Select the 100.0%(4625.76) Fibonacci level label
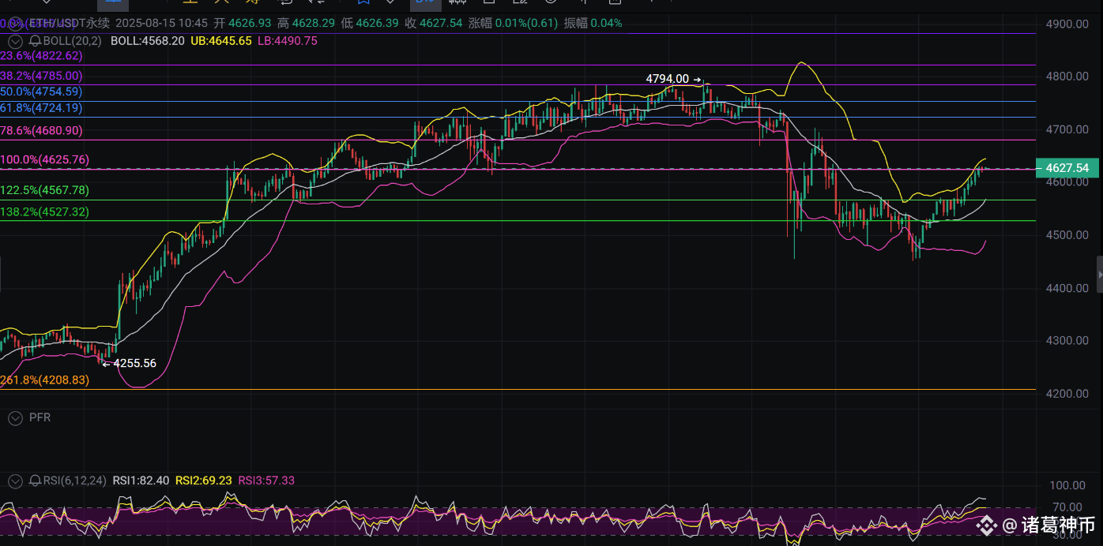1103x546 pixels. pyautogui.click(x=44, y=159)
